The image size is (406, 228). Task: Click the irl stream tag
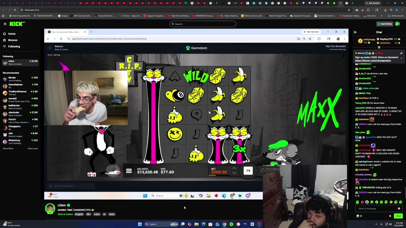point(104,214)
